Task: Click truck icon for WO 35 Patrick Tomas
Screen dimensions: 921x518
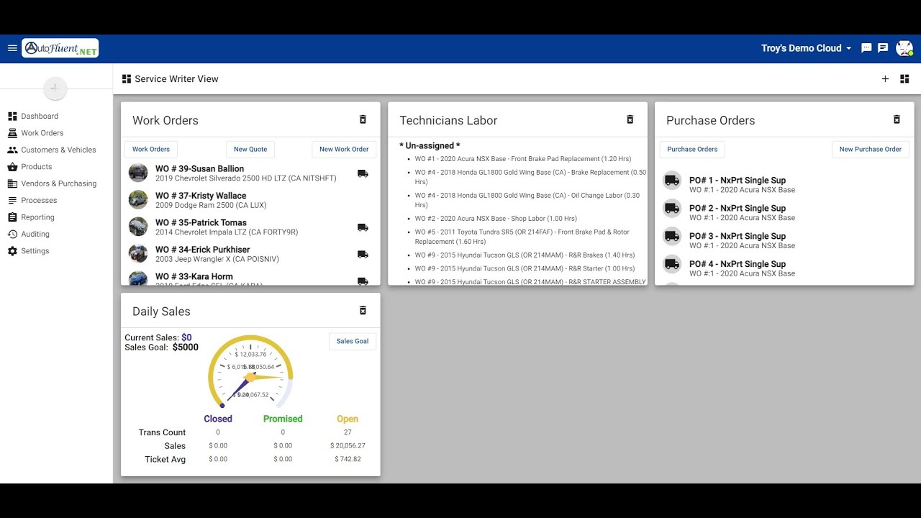Action: pos(363,227)
